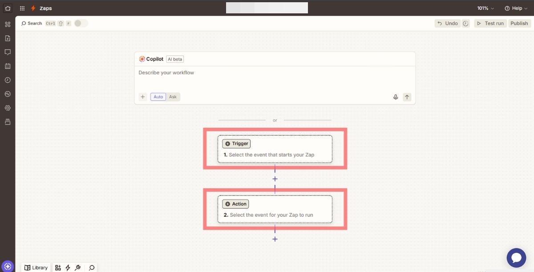The height and width of the screenshot is (272, 534).
Task: Click the Test run button
Action: 490,23
